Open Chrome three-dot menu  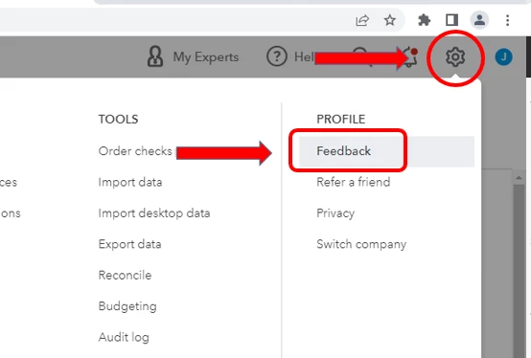click(x=507, y=20)
